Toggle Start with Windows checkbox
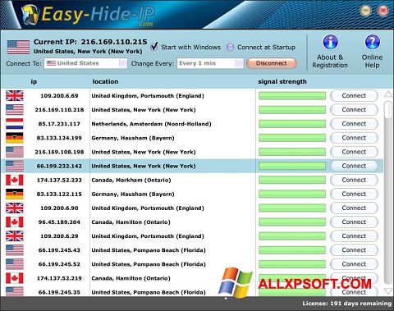 click(154, 47)
